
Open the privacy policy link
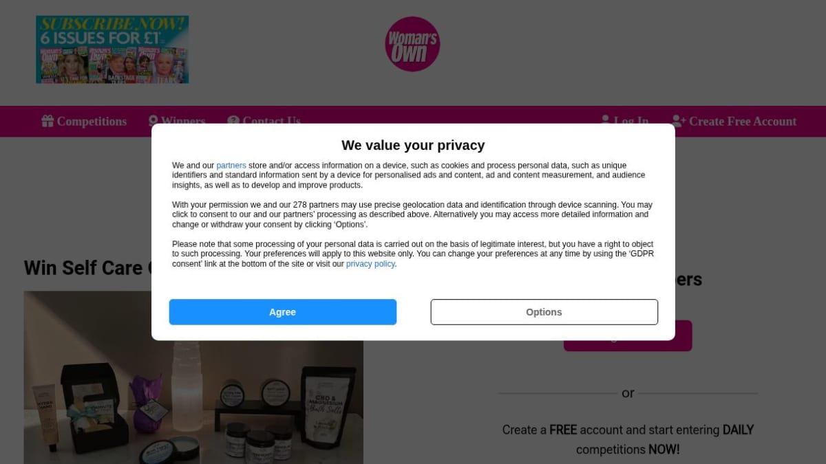(x=370, y=264)
